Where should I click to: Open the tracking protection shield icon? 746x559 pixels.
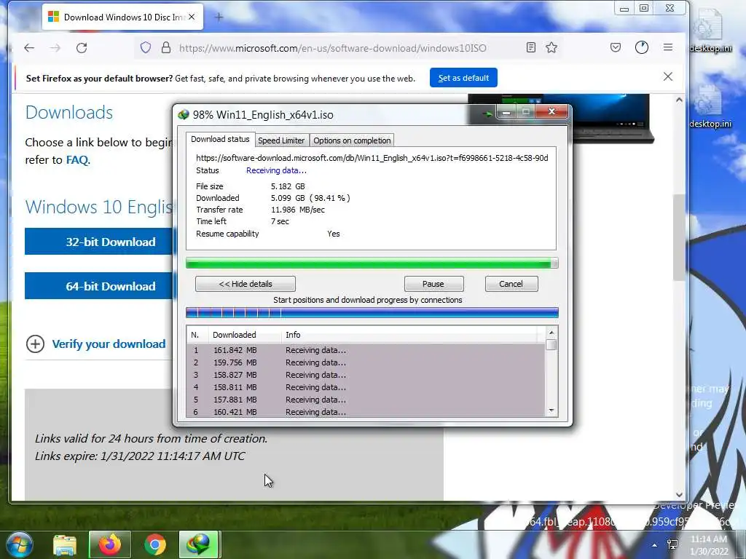tap(146, 47)
